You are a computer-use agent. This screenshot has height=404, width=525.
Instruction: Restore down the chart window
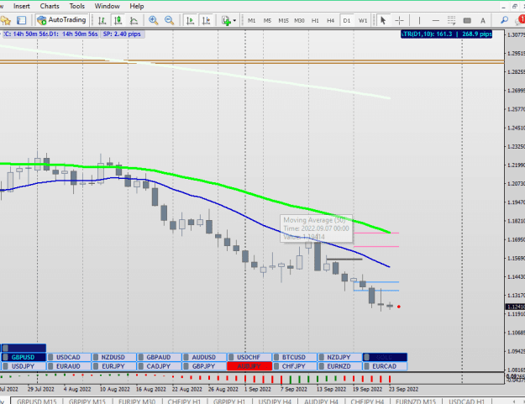pos(515,6)
